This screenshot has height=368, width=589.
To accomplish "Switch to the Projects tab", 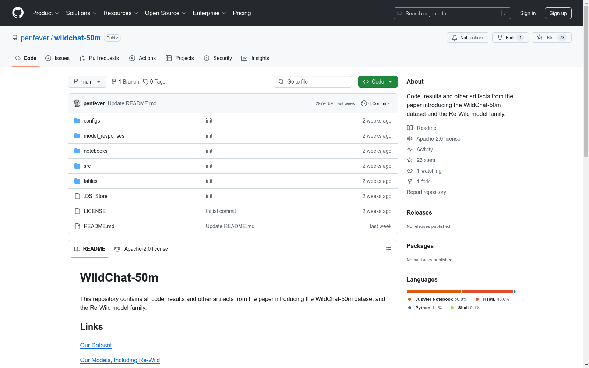I will tap(180, 58).
